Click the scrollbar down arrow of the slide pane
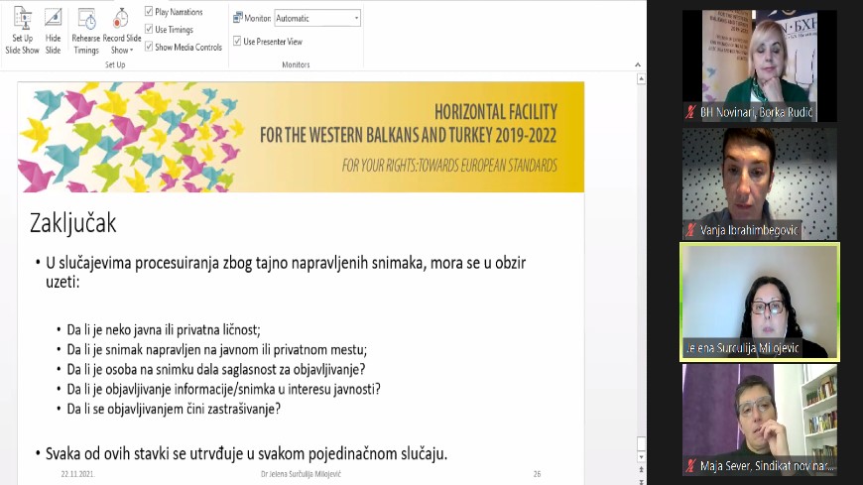Screen dimensions: 863x485 click(640, 457)
